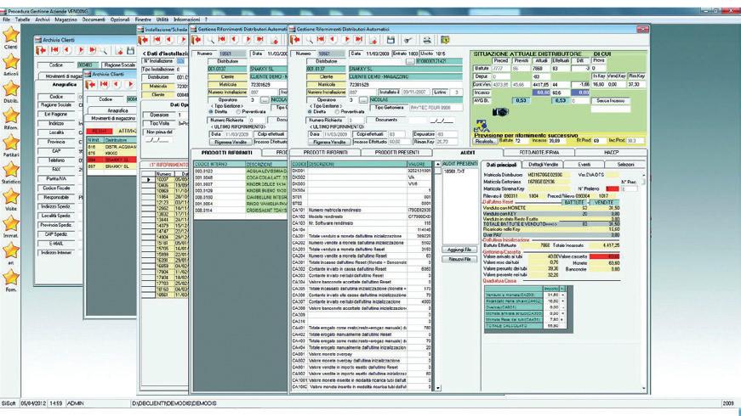Screen dimensions: 741x416
Task: Click red N° Prelievo indicator field
Action: point(612,188)
